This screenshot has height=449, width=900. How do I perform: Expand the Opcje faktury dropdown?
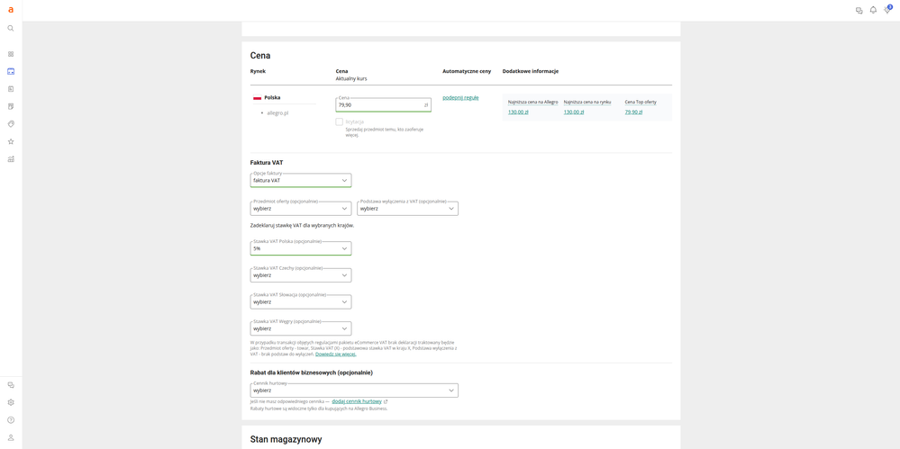(x=300, y=180)
